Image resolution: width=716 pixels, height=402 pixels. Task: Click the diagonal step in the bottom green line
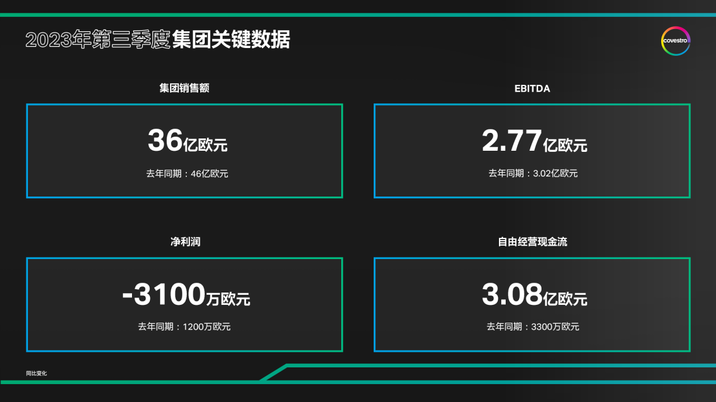(x=273, y=374)
